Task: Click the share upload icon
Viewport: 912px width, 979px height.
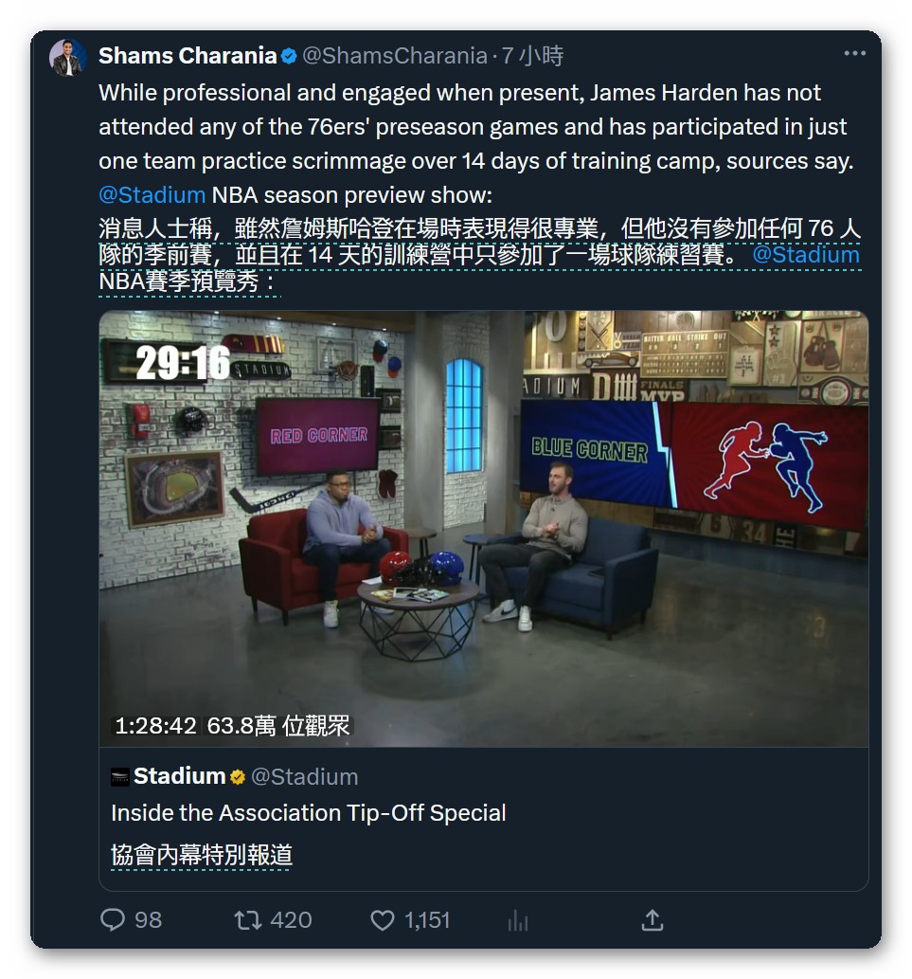Action: click(x=653, y=920)
